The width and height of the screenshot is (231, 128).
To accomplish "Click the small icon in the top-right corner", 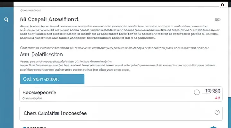I will [222, 5].
